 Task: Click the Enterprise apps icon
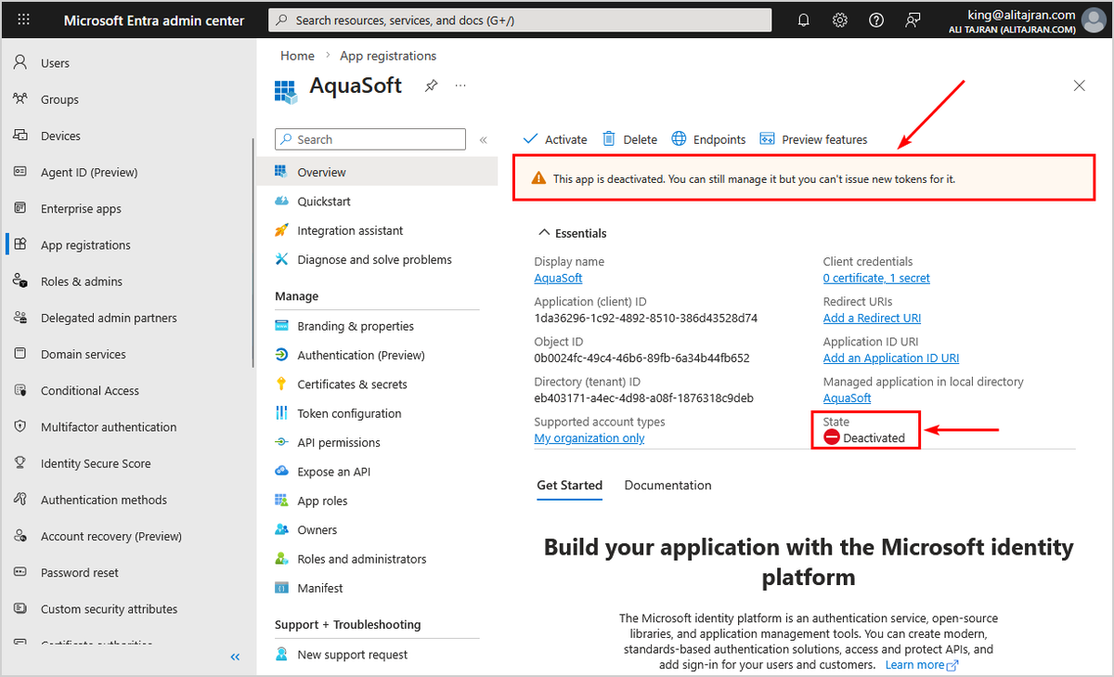point(20,209)
